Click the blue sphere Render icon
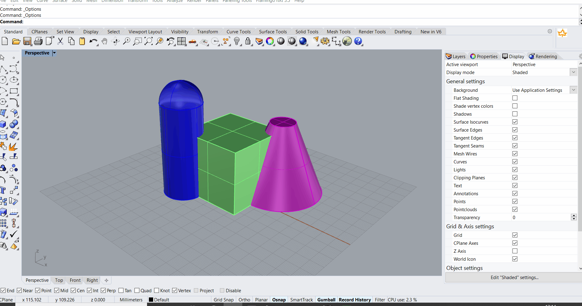Image resolution: width=582 pixels, height=306 pixels. [x=303, y=41]
